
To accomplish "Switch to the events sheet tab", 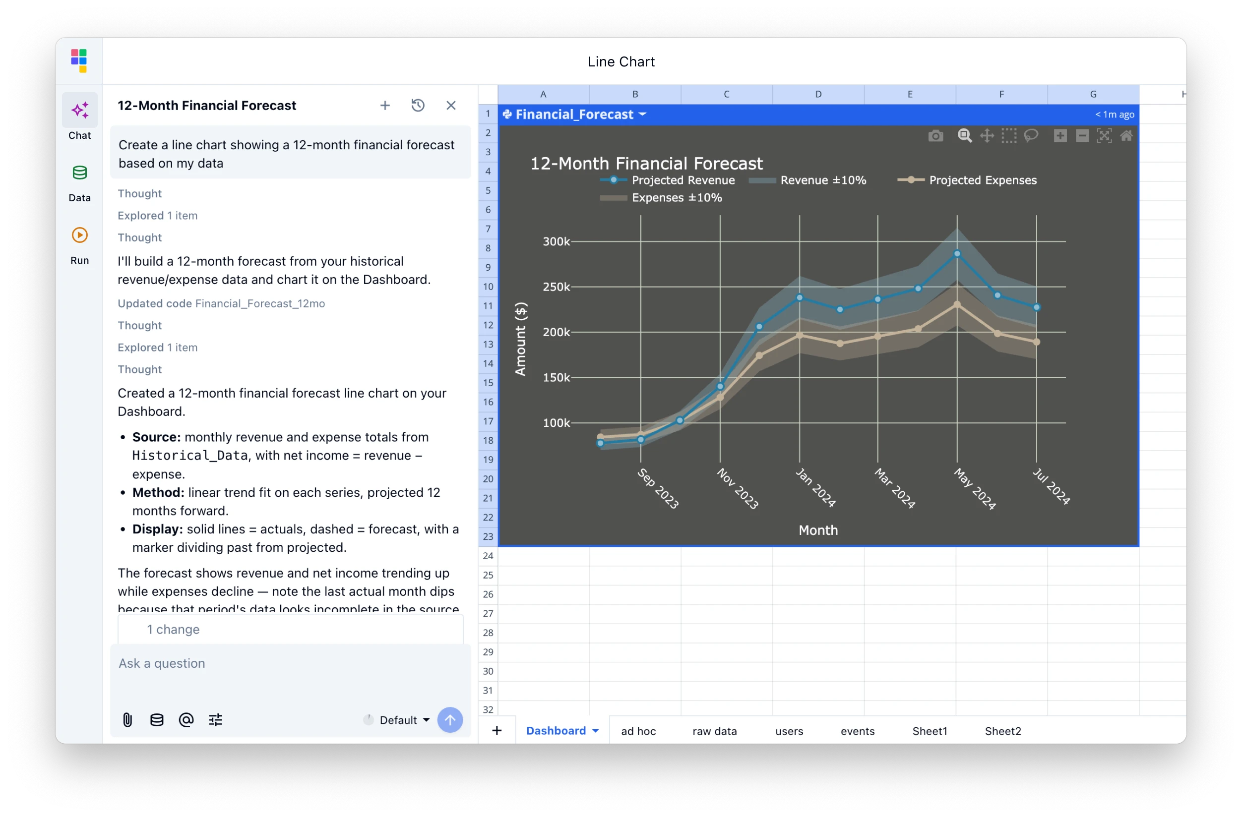I will [x=857, y=731].
